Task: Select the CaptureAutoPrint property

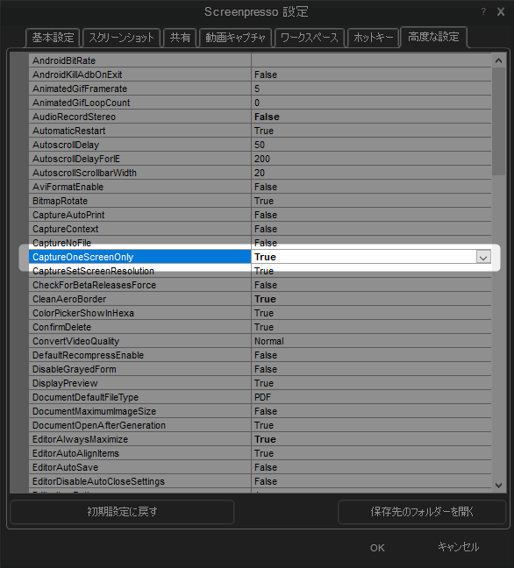Action: click(139, 215)
